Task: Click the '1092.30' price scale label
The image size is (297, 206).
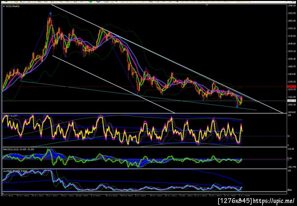Action: pos(292,105)
